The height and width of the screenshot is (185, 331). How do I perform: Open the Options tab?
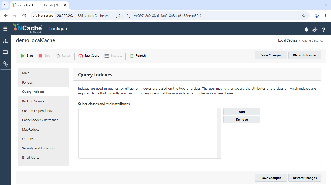(43, 139)
